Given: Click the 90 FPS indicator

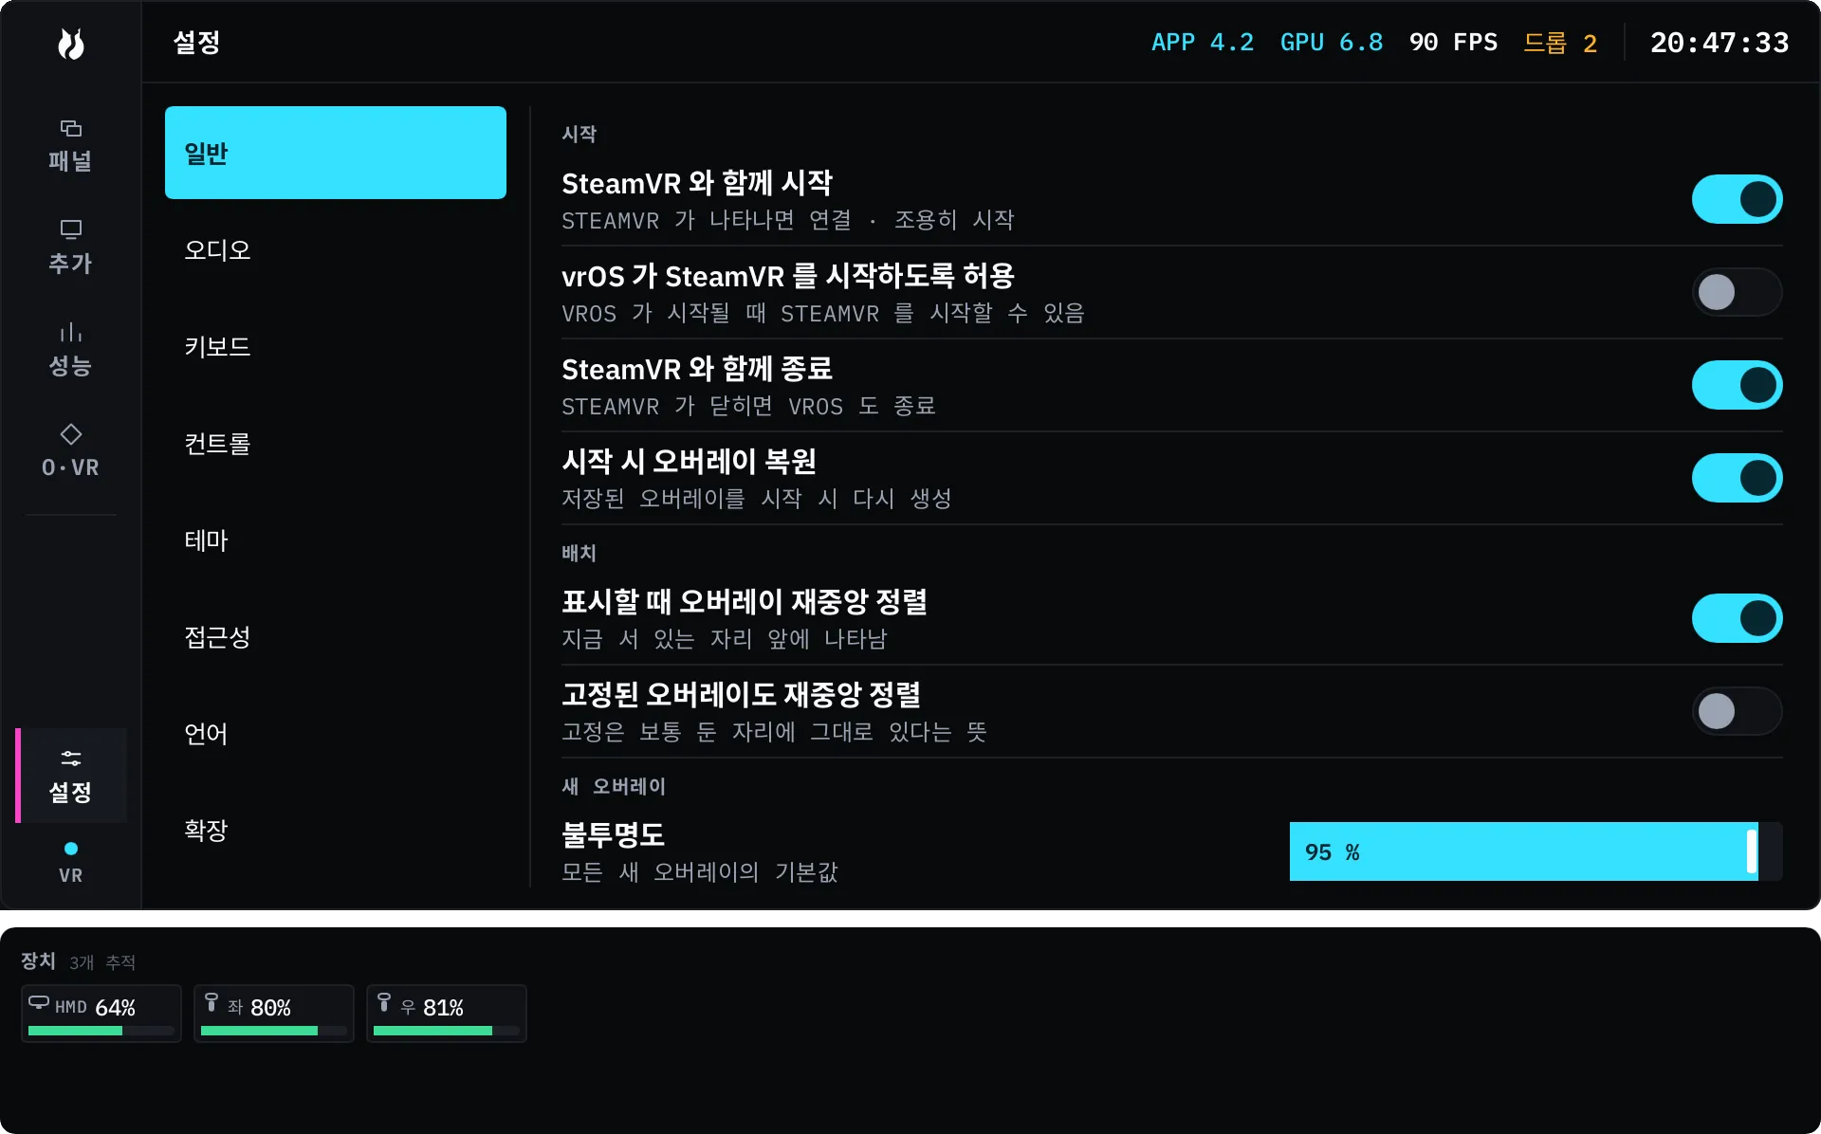Looking at the screenshot, I should (x=1453, y=43).
